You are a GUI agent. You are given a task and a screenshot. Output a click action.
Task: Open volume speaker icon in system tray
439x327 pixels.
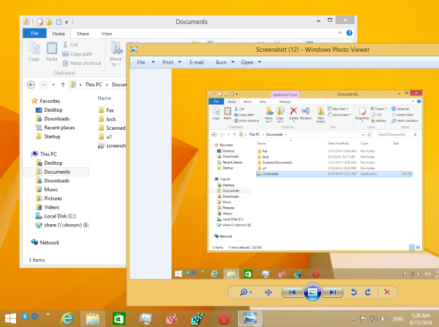coord(384,319)
